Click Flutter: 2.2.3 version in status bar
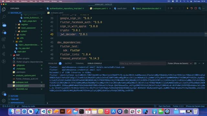The image size is (207, 116). pos(178,106)
